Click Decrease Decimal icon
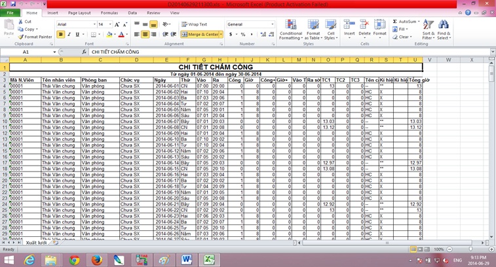496x267 pixels. (x=271, y=34)
